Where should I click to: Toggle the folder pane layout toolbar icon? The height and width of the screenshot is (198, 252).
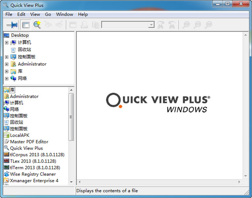point(26,25)
